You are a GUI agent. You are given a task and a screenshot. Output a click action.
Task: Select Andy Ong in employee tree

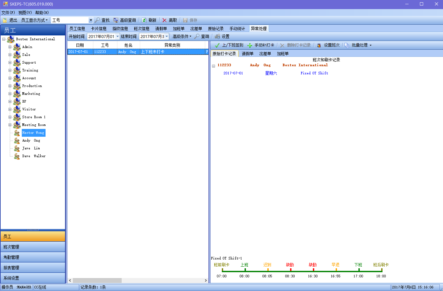coord(31,141)
